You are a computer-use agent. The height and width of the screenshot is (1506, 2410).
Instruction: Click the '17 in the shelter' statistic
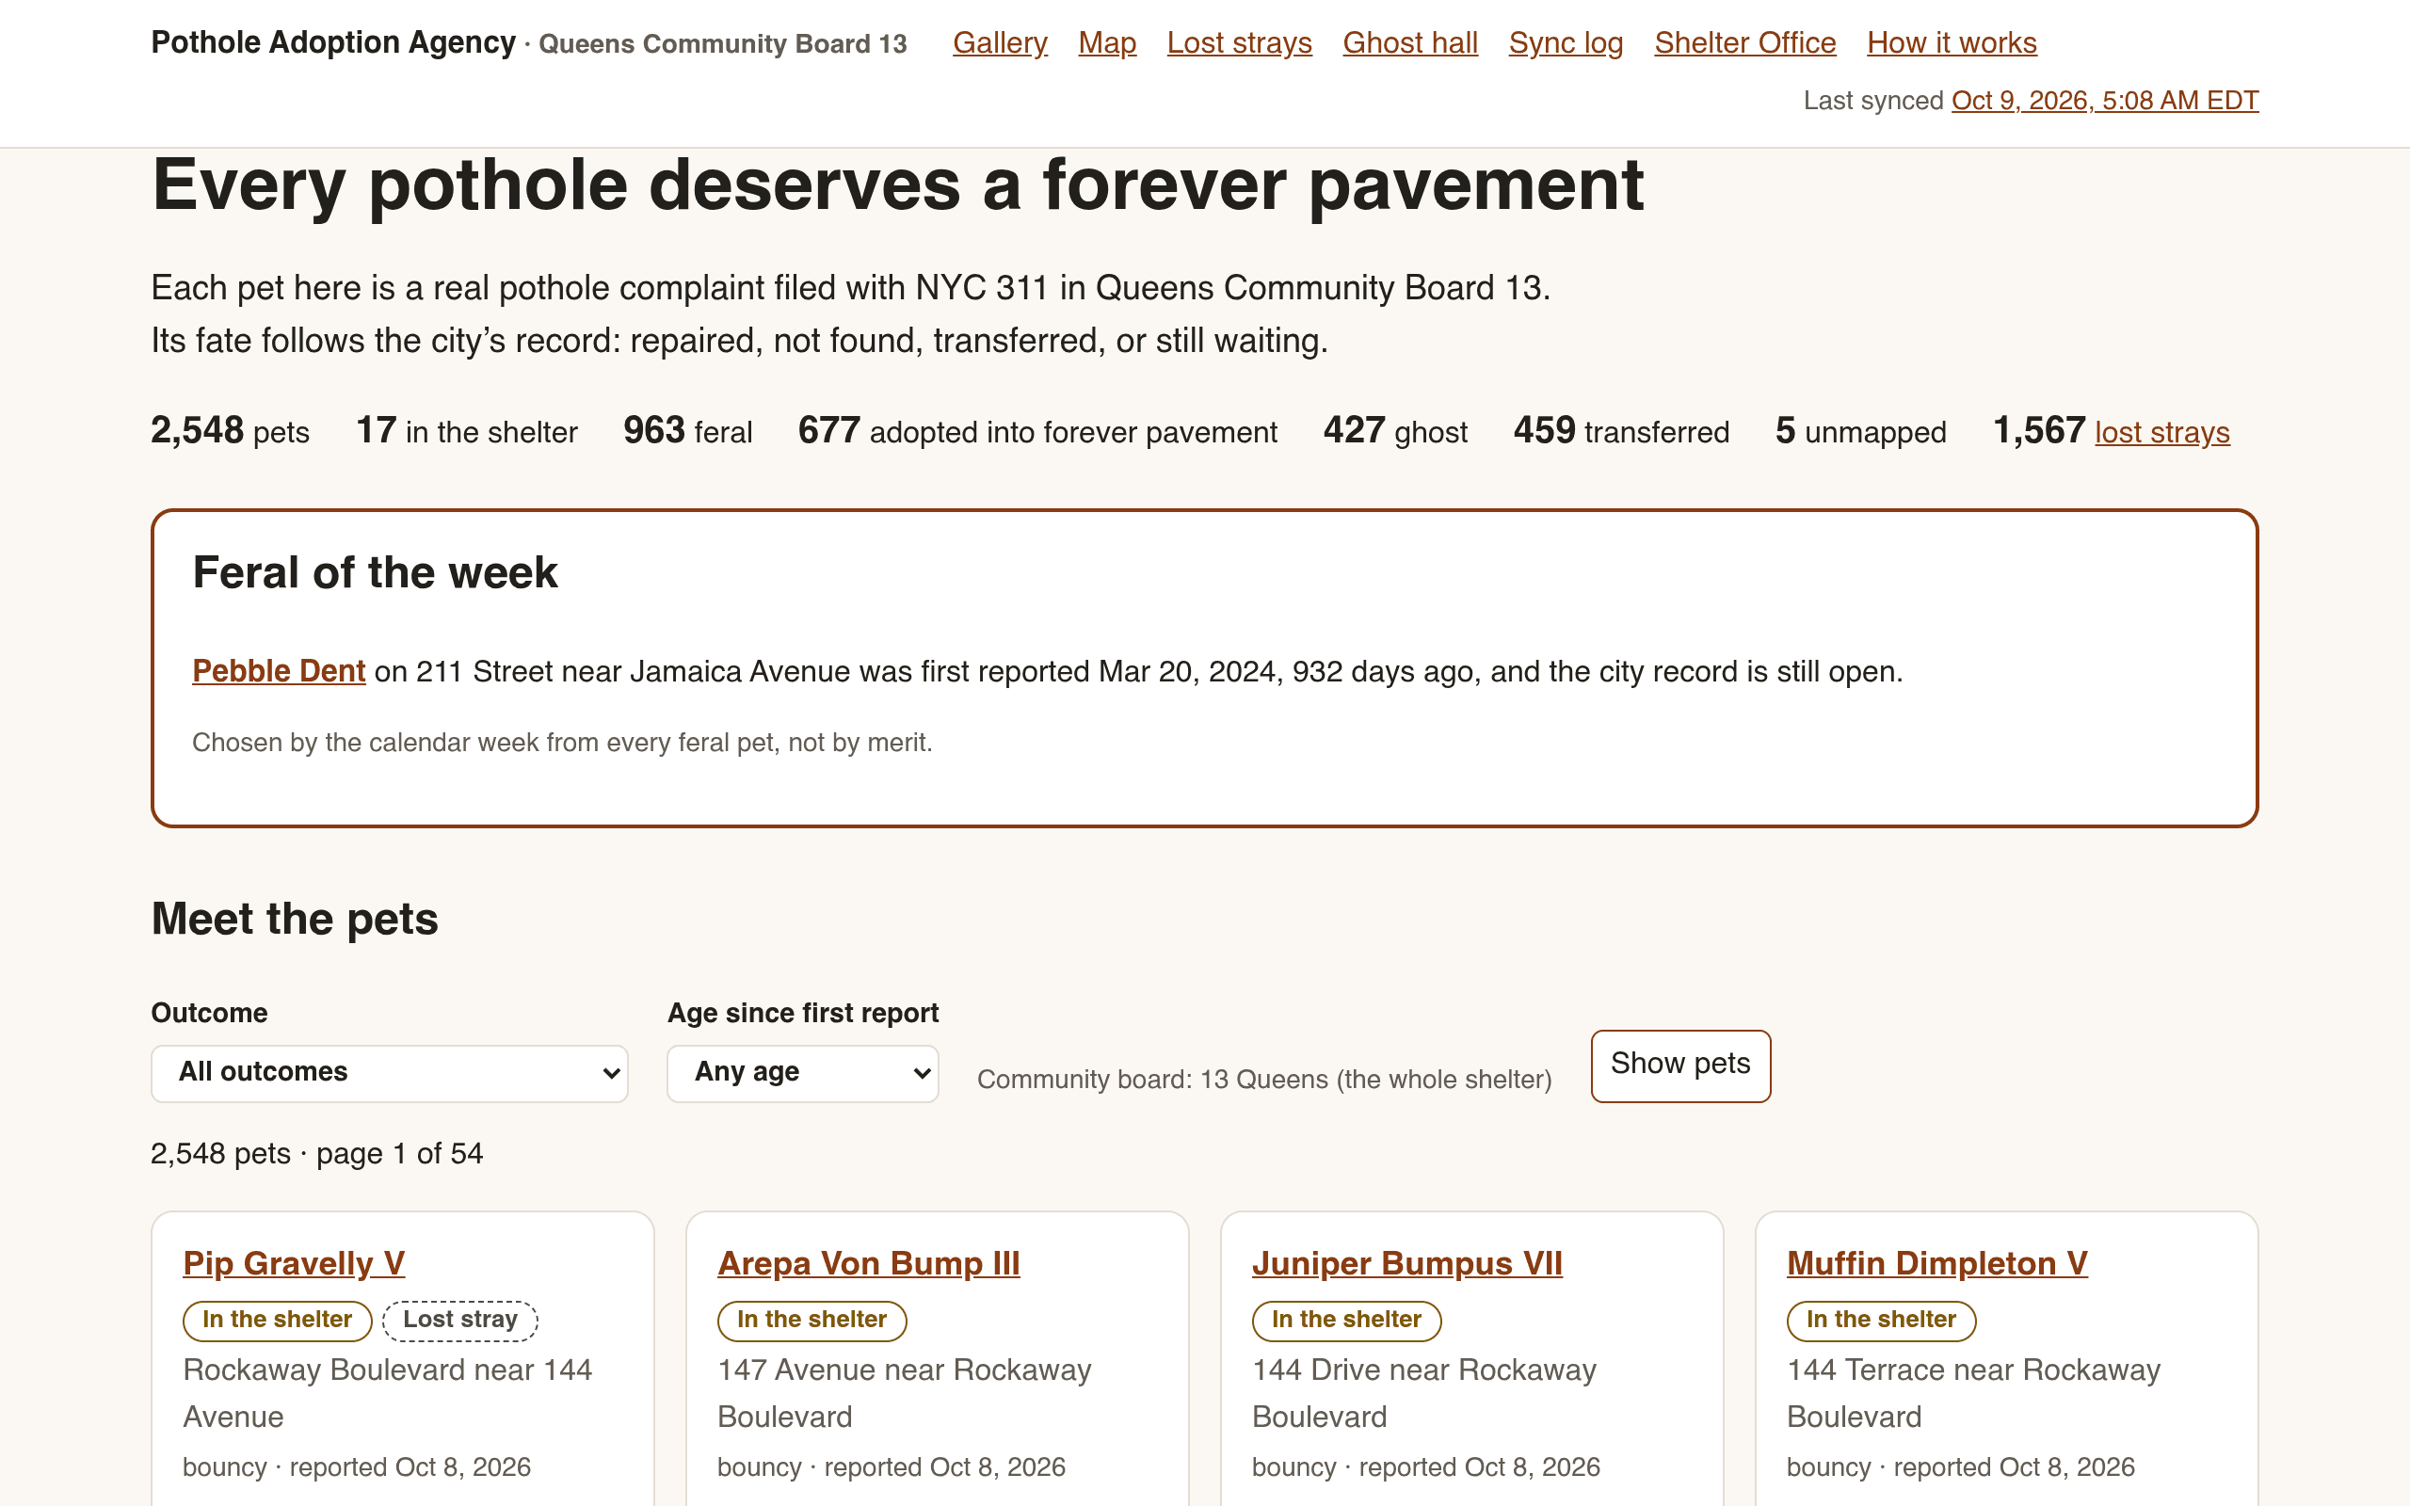click(x=466, y=431)
